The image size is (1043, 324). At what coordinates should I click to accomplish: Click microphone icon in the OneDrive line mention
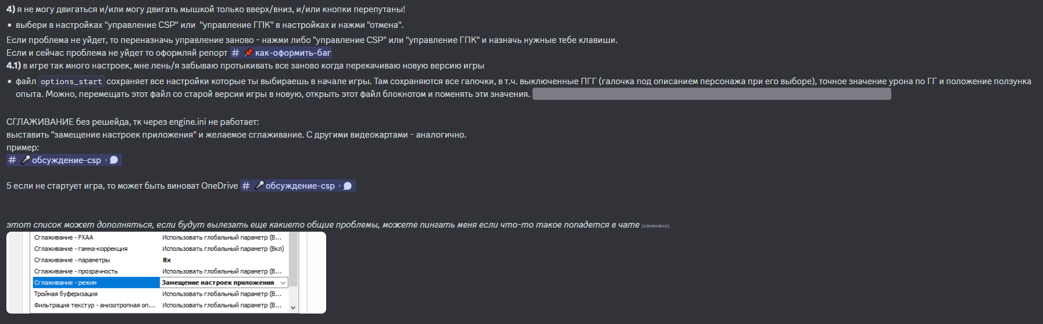click(x=259, y=185)
